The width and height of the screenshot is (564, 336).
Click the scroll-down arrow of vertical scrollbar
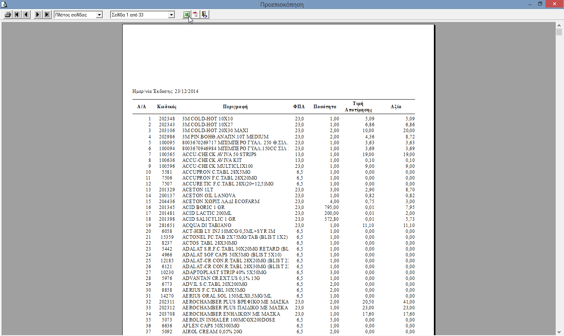559,332
